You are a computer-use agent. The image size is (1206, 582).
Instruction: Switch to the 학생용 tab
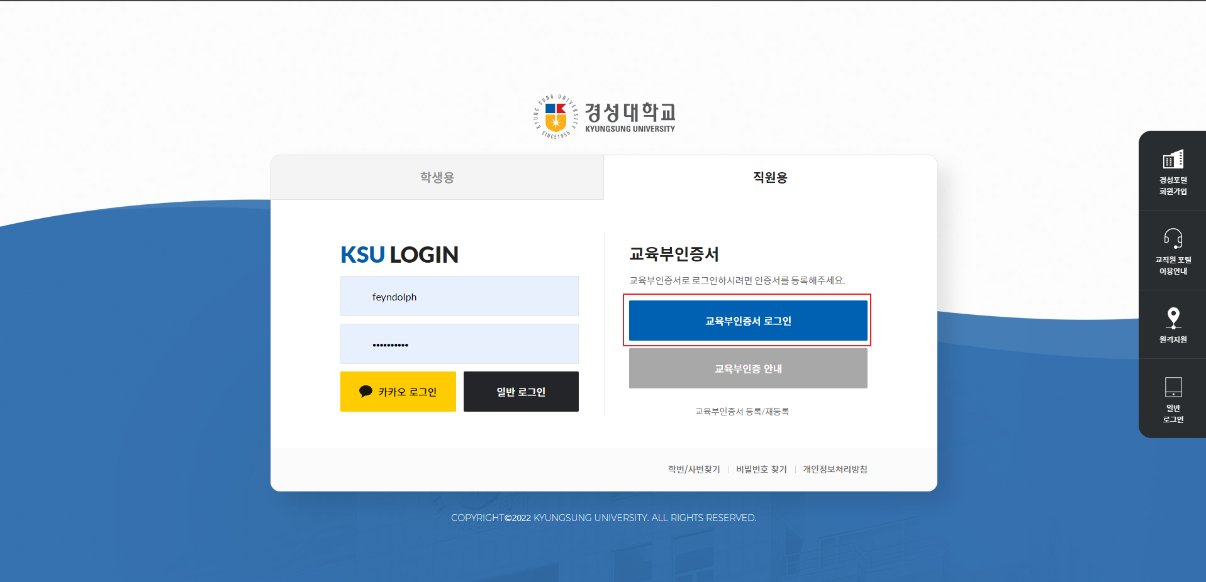pyautogui.click(x=437, y=177)
